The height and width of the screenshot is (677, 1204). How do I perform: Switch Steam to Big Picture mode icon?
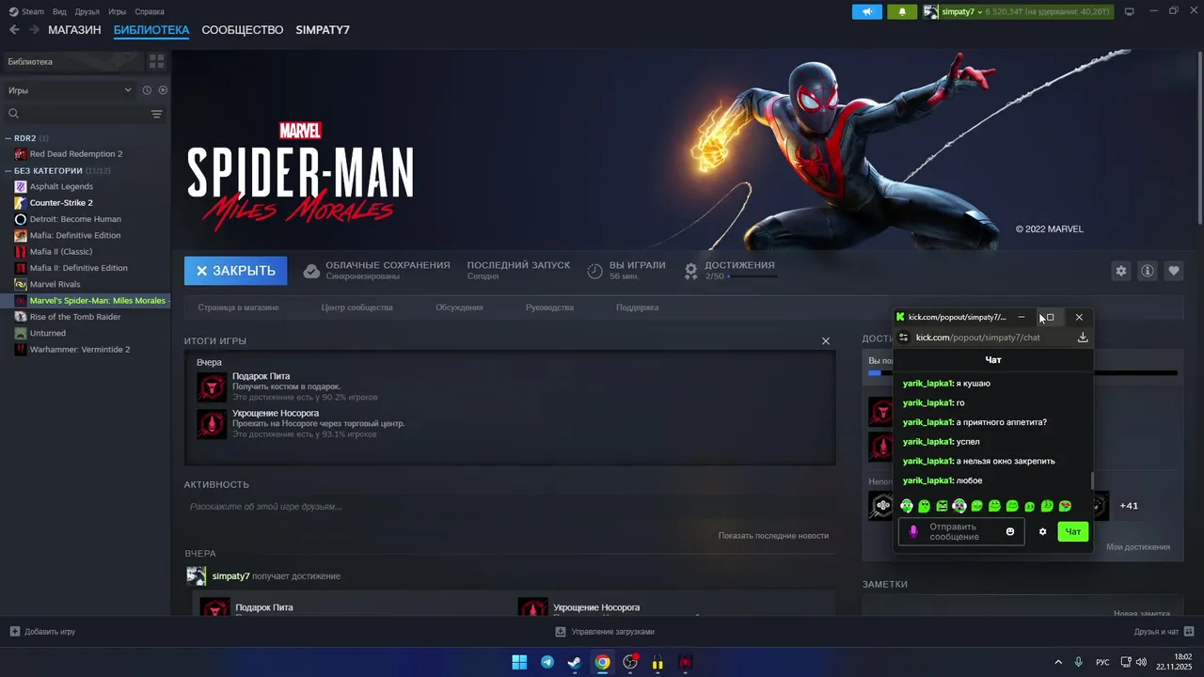coord(1130,11)
